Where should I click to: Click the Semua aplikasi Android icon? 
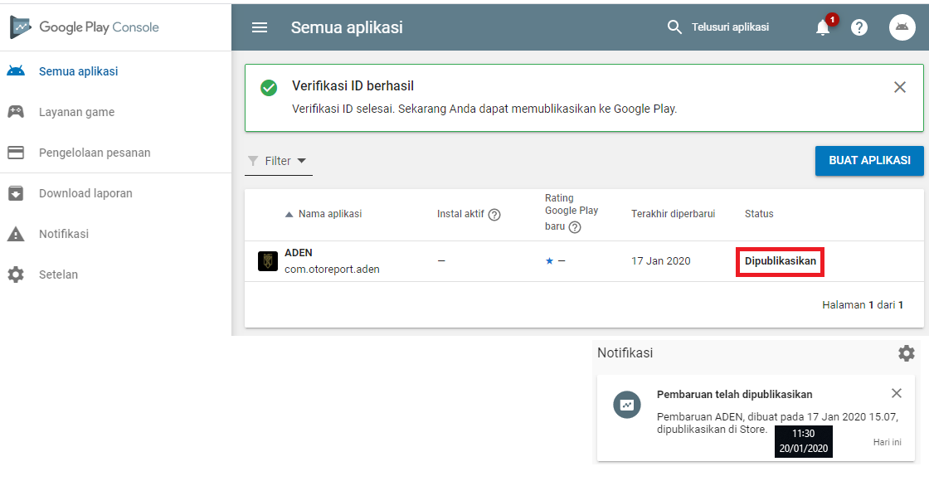tap(16, 71)
